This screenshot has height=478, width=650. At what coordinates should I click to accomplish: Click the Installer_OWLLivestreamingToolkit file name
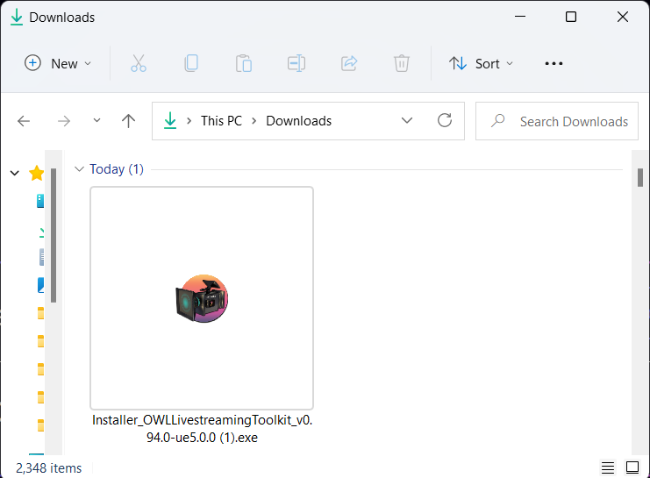[202, 429]
